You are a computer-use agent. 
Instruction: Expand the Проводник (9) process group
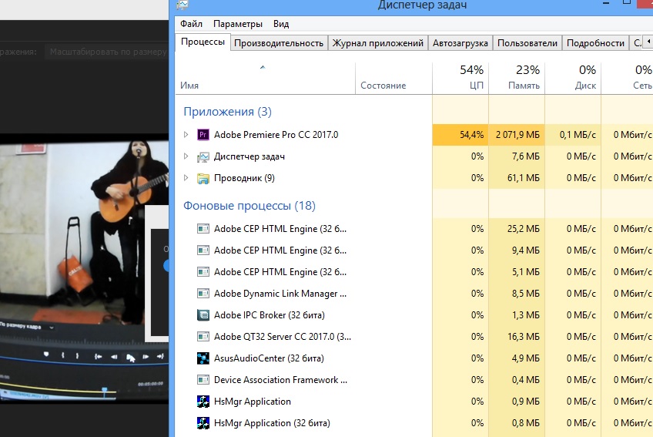186,178
